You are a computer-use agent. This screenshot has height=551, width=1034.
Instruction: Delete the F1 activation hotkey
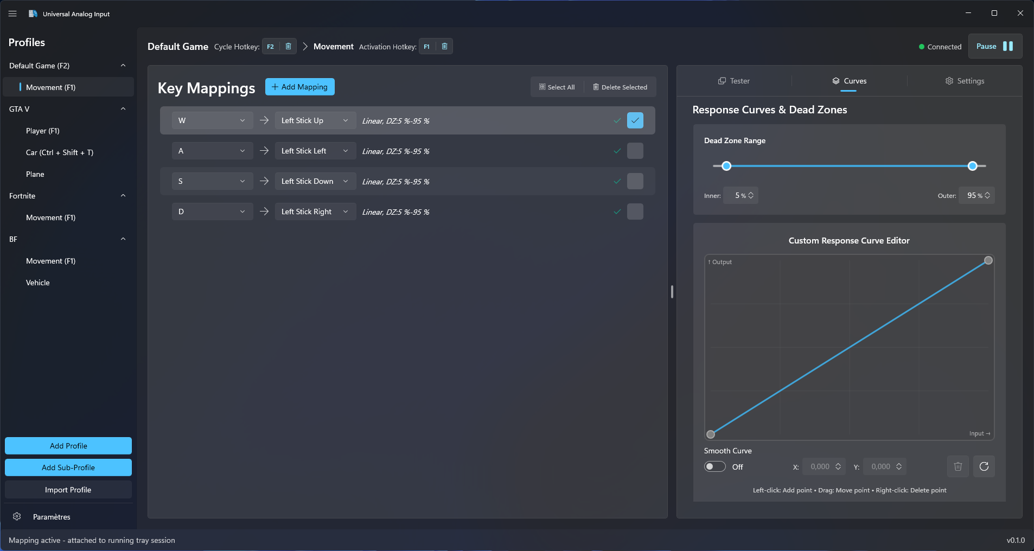[x=444, y=47]
